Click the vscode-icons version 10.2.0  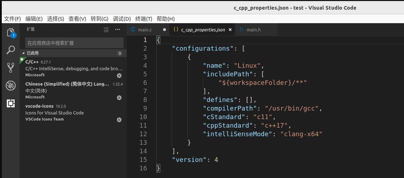pyautogui.click(x=61, y=106)
